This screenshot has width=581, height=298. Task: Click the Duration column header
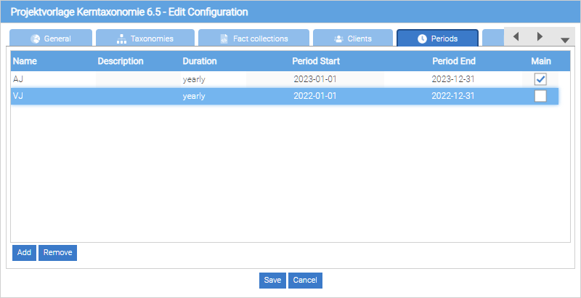click(x=200, y=61)
